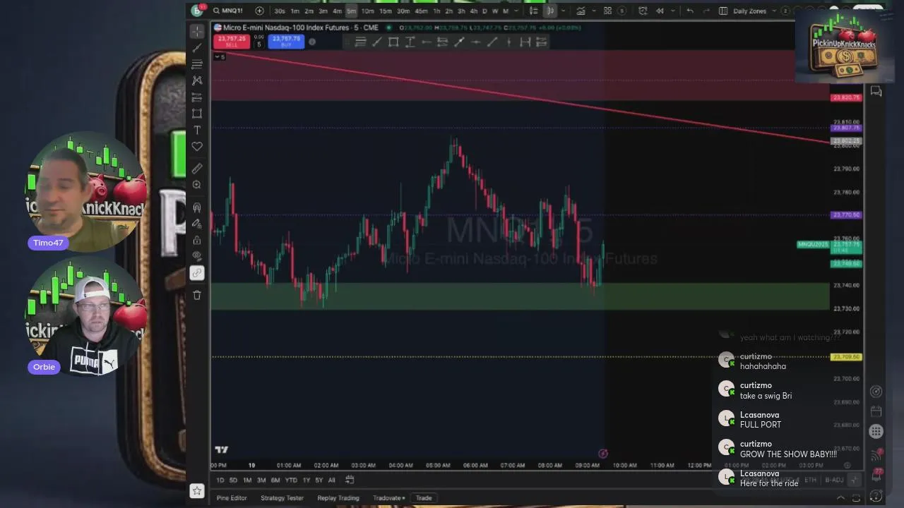The height and width of the screenshot is (508, 904).
Task: Select the YTD date range
Action: (x=290, y=480)
